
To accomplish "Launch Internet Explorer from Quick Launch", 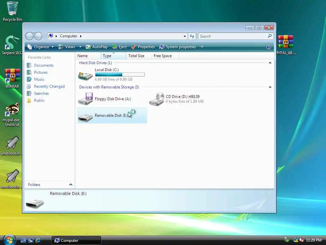I will (x=38, y=241).
